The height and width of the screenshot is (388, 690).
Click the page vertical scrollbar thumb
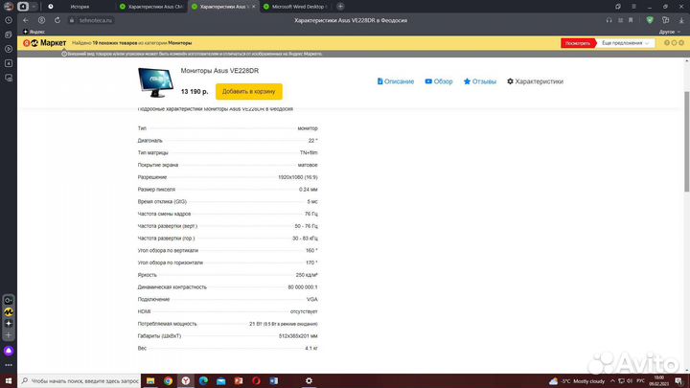[x=686, y=142]
